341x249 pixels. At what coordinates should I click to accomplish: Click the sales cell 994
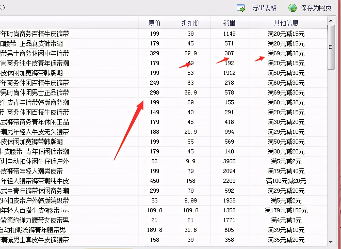click(230, 132)
